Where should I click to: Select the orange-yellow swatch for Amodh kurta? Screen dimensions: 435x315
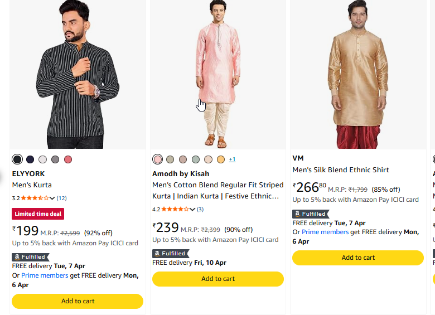point(221,159)
